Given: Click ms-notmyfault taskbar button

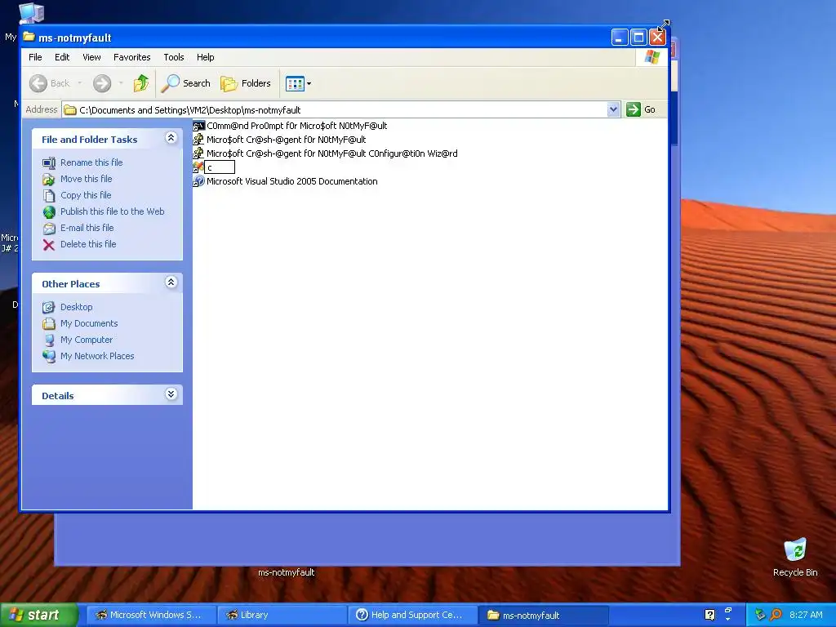Looking at the screenshot, I should pyautogui.click(x=543, y=615).
